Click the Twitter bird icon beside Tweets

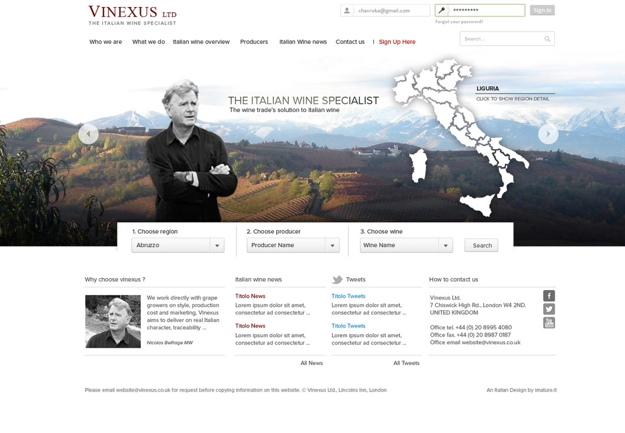(337, 279)
